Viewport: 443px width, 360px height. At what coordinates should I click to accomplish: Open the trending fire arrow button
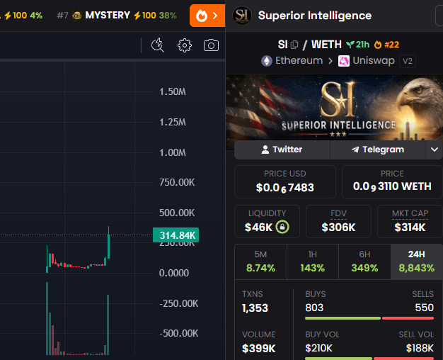(x=207, y=16)
